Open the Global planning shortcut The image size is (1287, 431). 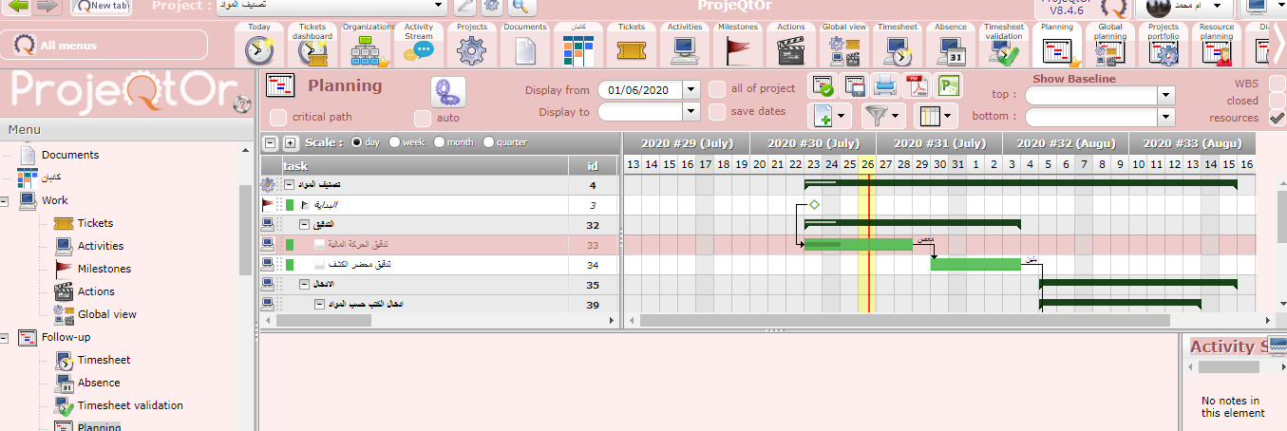pos(1110,44)
